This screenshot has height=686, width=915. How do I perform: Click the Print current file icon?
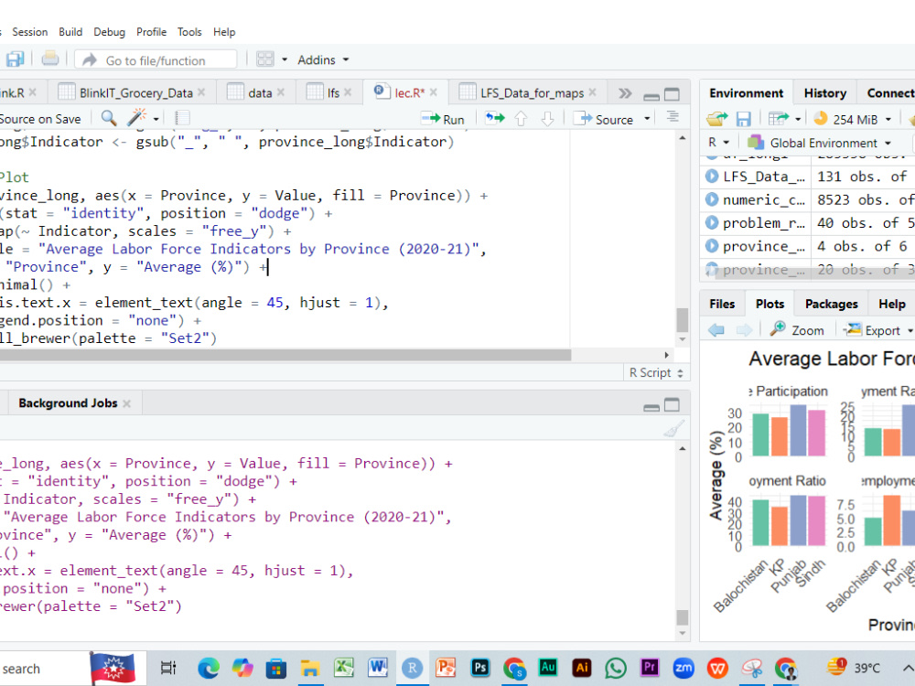click(50, 59)
